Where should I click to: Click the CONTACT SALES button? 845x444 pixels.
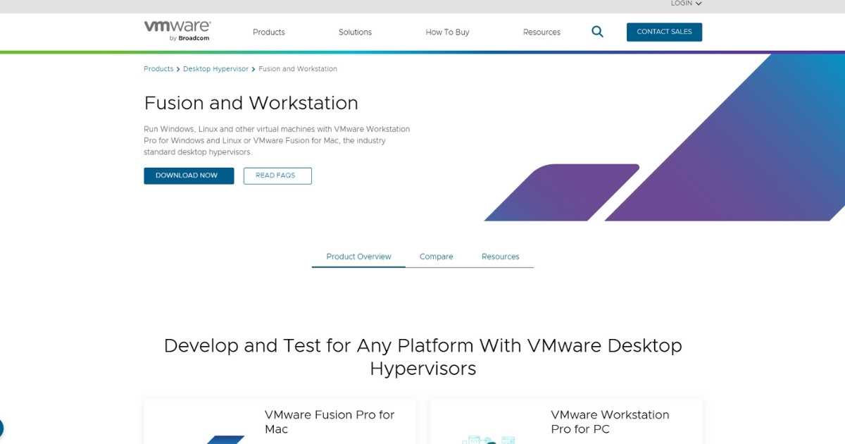coord(664,32)
